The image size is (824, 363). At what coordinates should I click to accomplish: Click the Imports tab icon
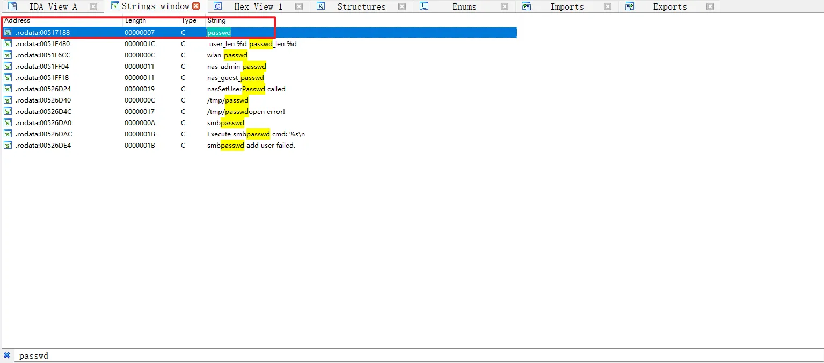527,6
